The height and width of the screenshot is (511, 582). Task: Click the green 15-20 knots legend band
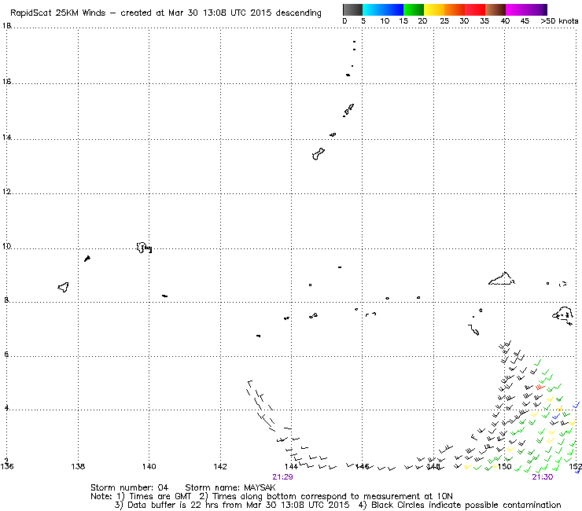[x=414, y=9]
